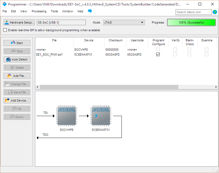This screenshot has width=219, height=173.
Task: Click the horizontal scrollbar thumb in the file list
Action: coord(109,87)
